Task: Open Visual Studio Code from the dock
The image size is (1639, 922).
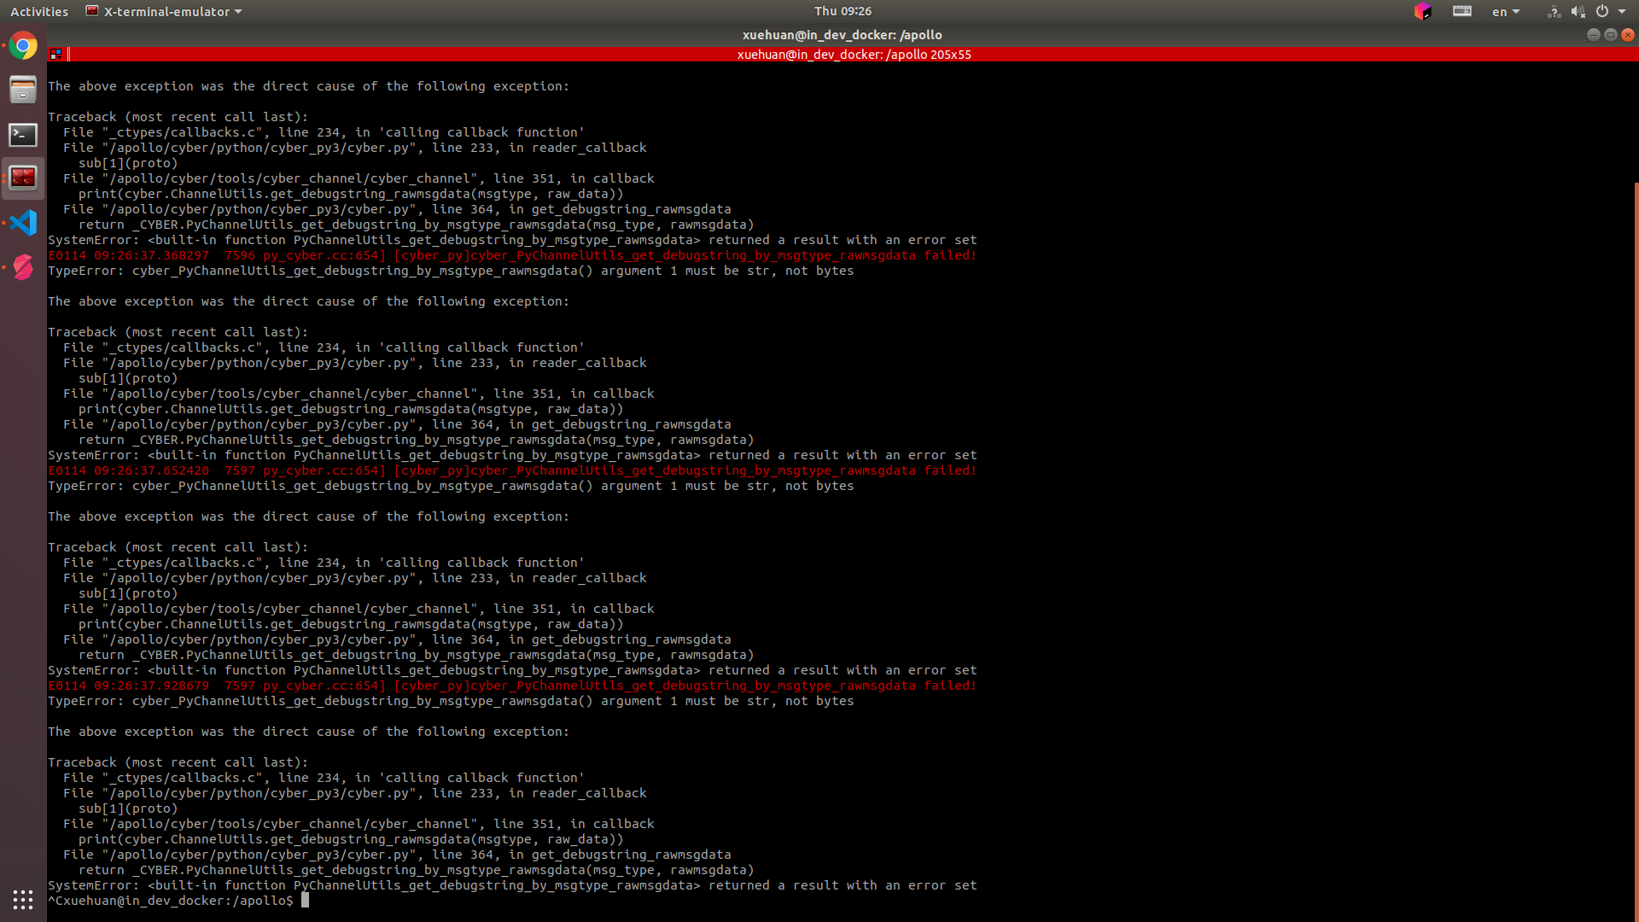Action: point(23,223)
